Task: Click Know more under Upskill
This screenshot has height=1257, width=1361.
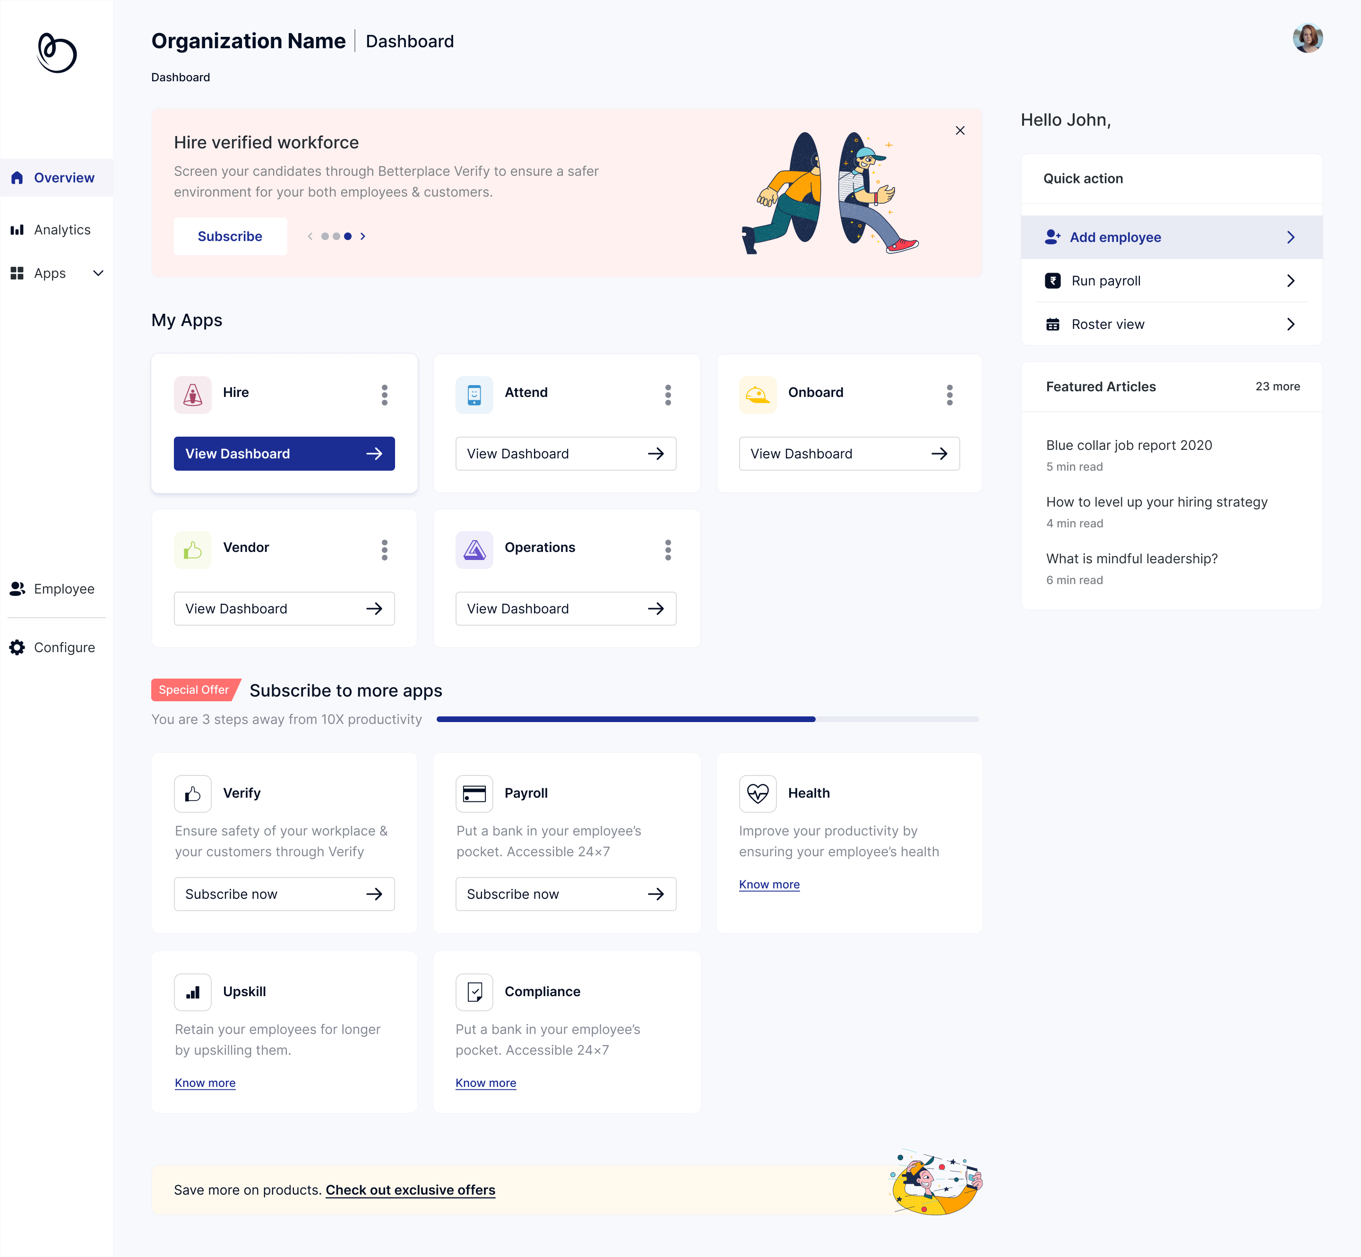Action: click(x=205, y=1082)
